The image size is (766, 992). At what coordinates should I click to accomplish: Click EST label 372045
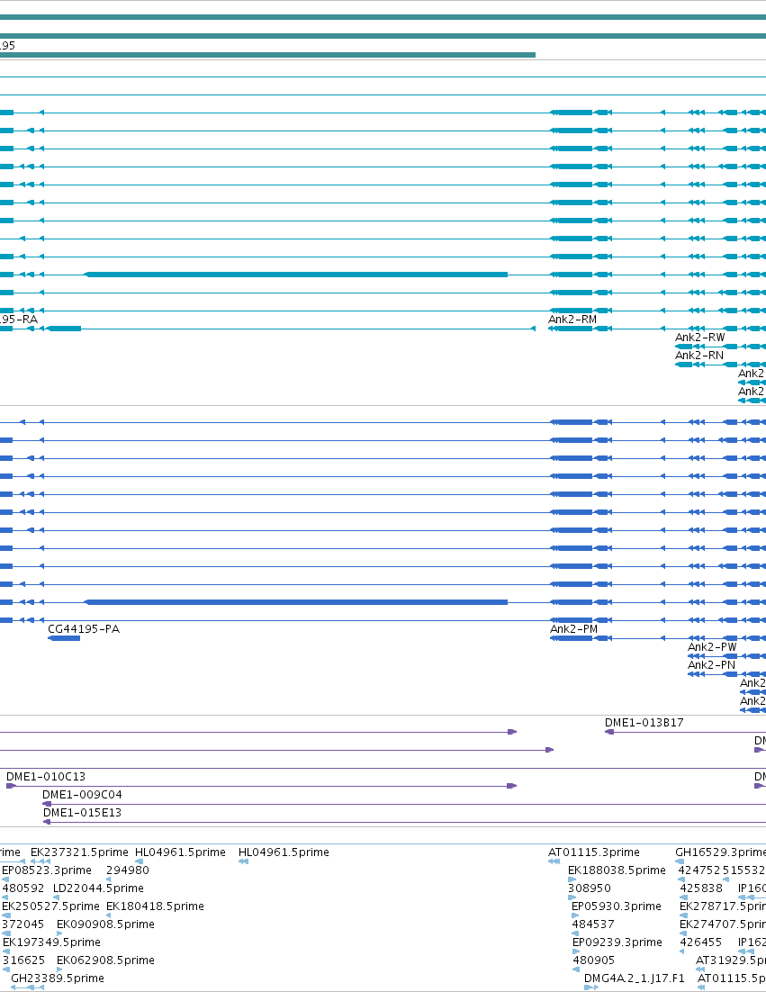23,924
